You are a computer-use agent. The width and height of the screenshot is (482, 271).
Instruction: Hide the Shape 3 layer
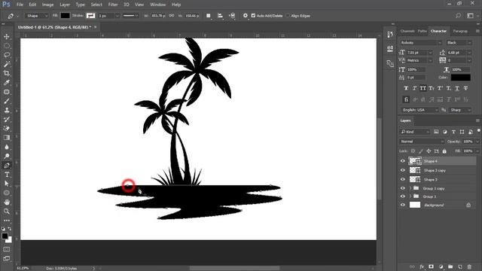(x=403, y=179)
